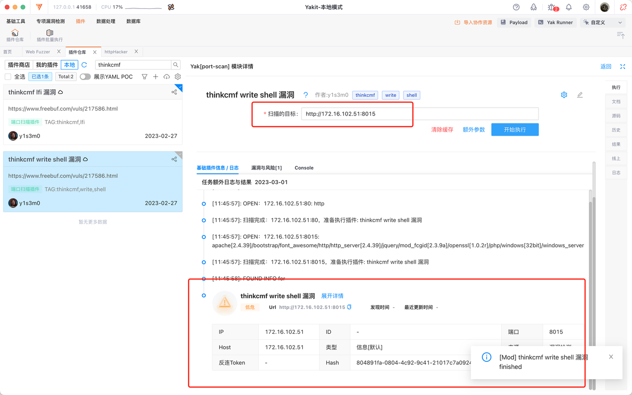
Task: Toggle fullscreen for the module detail panel
Action: [623, 67]
